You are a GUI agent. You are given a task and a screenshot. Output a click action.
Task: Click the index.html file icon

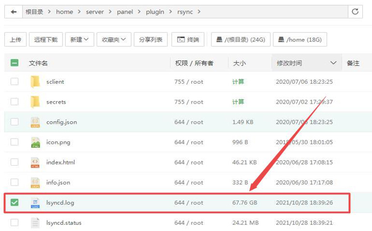point(35,163)
